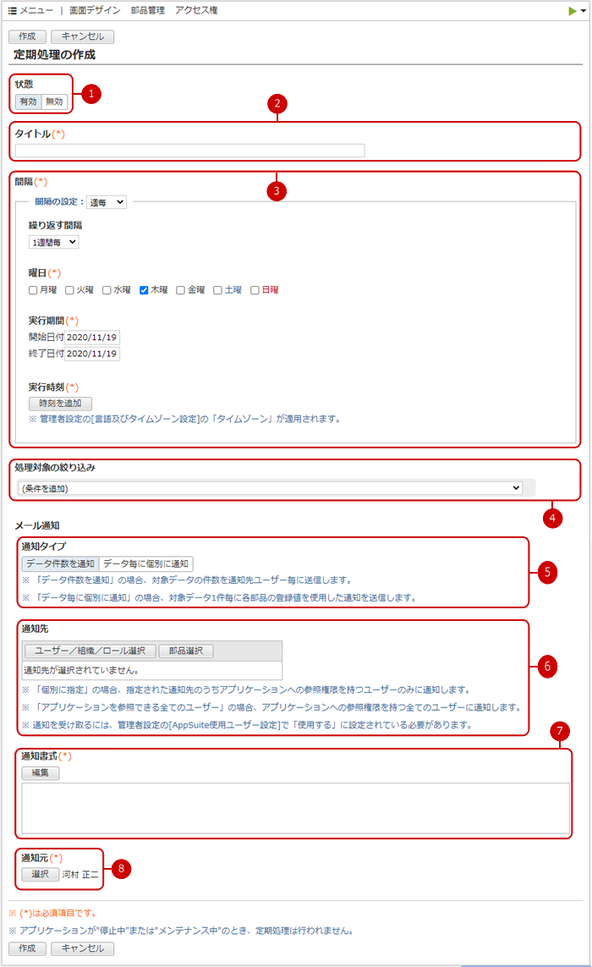Check the 水曜 checkbox
Image resolution: width=592 pixels, height=967 pixels.
(x=107, y=290)
